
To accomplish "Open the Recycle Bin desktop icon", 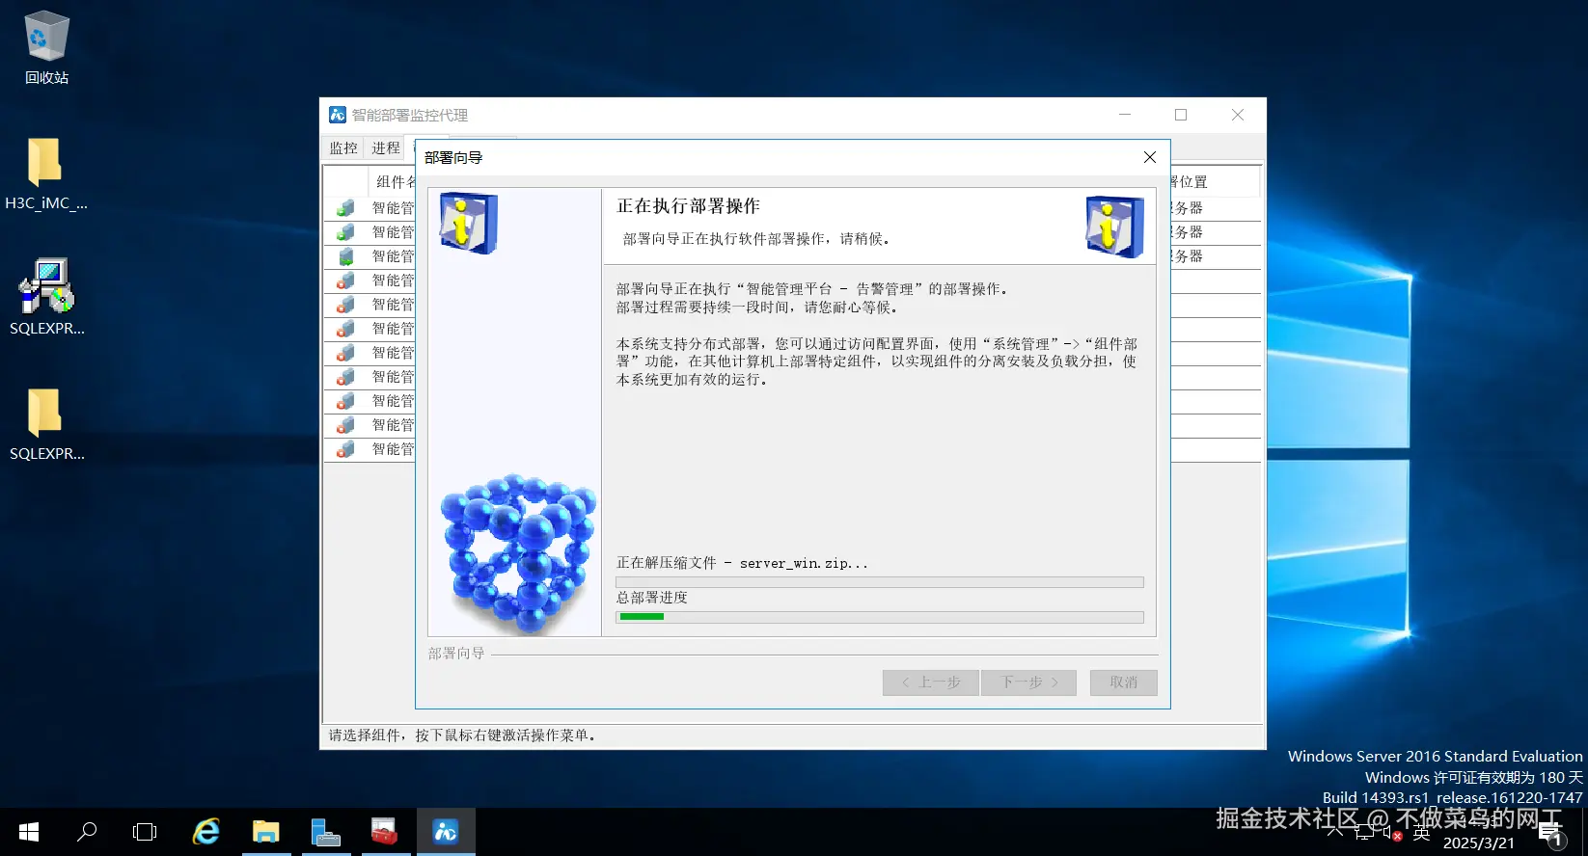I will point(46,46).
